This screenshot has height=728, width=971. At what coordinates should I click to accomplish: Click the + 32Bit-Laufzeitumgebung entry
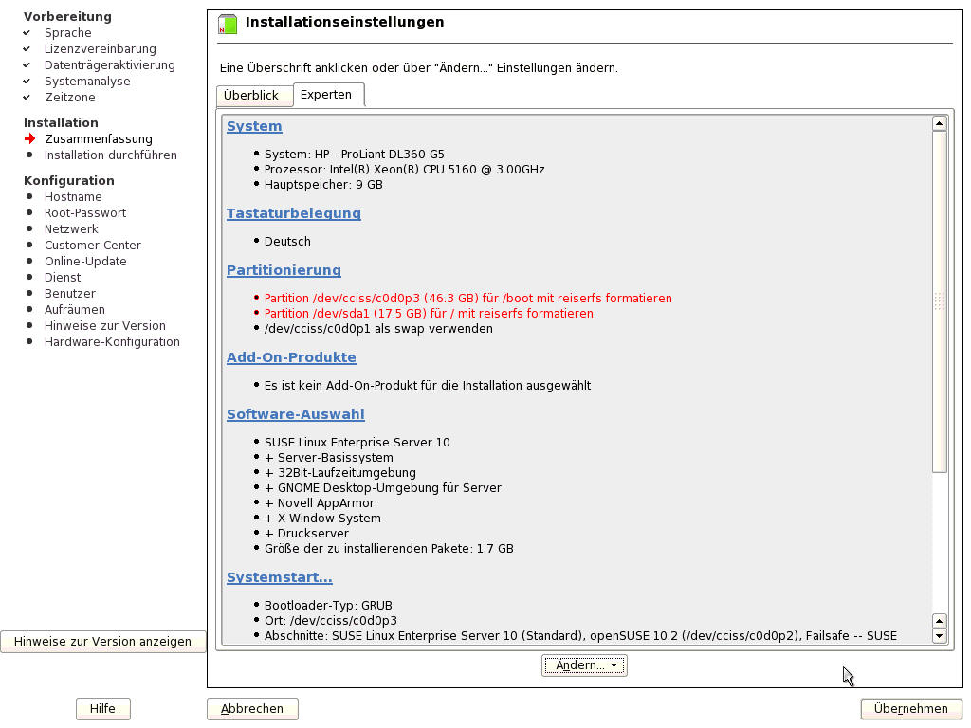(x=340, y=473)
